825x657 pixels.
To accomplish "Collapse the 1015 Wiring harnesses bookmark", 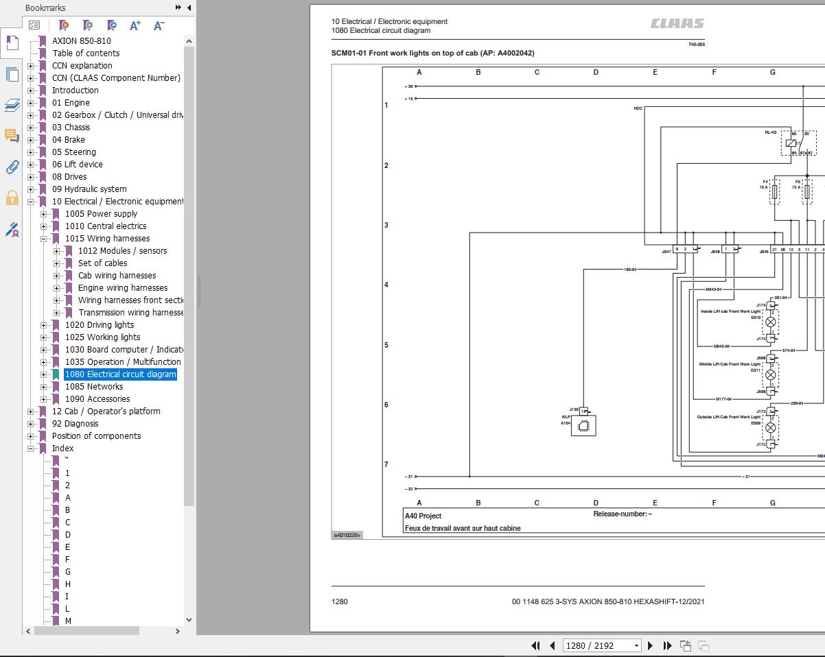I will pyautogui.click(x=43, y=239).
